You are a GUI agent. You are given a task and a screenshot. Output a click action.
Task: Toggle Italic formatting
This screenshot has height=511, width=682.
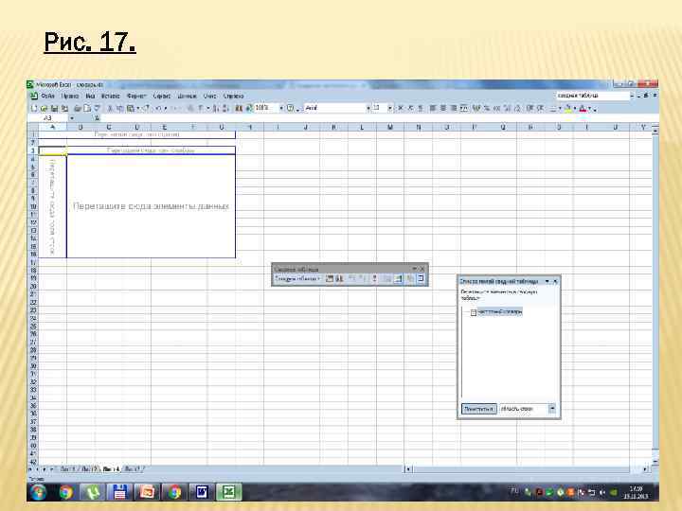(410, 108)
